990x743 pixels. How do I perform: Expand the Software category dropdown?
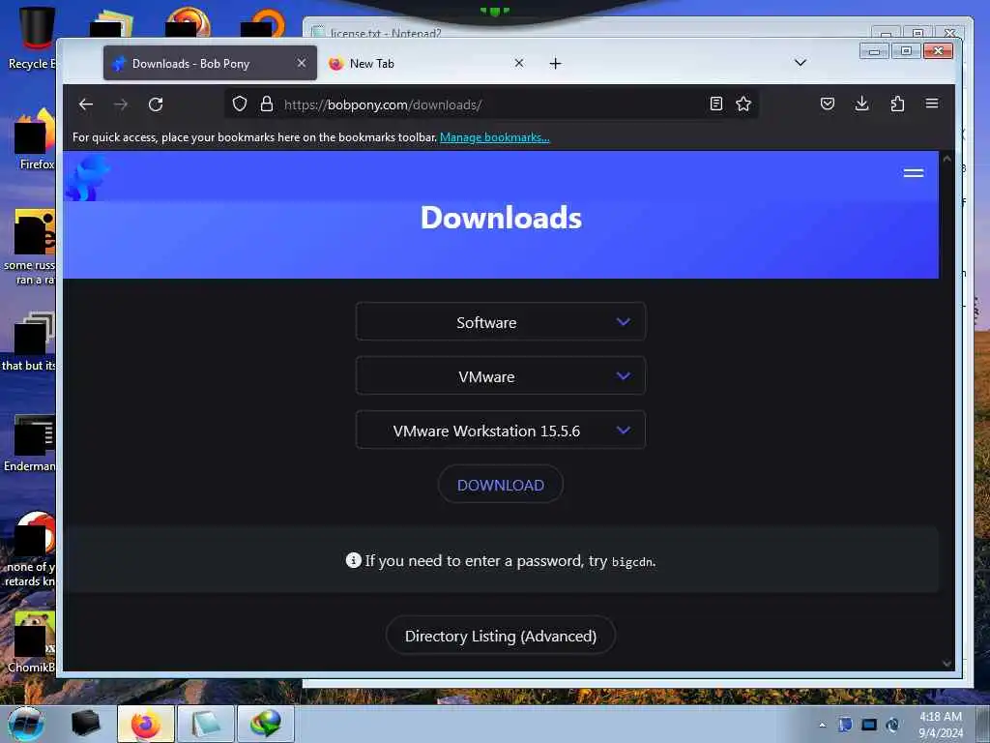tap(501, 322)
